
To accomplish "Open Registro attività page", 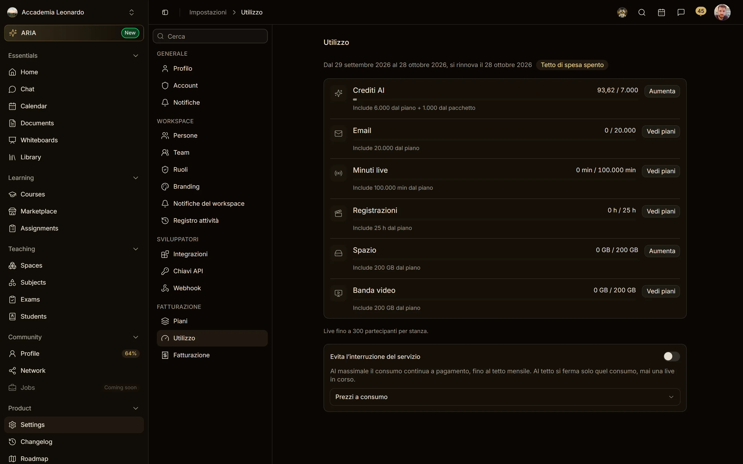I will (212, 221).
